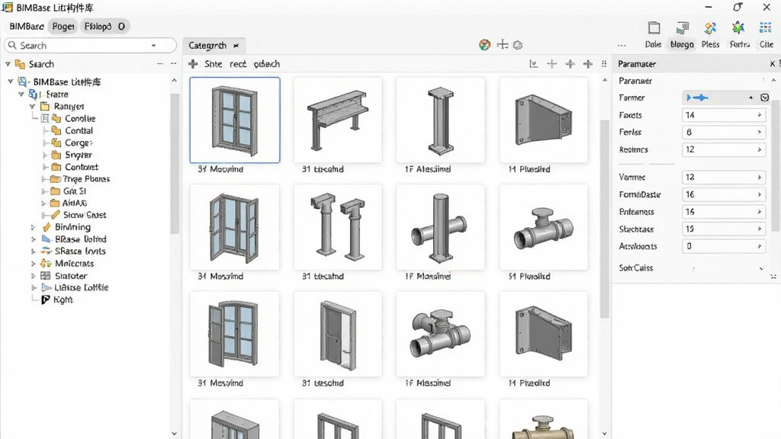Click the FomliDaste value field
This screenshot has height=439, width=781.
coord(723,194)
